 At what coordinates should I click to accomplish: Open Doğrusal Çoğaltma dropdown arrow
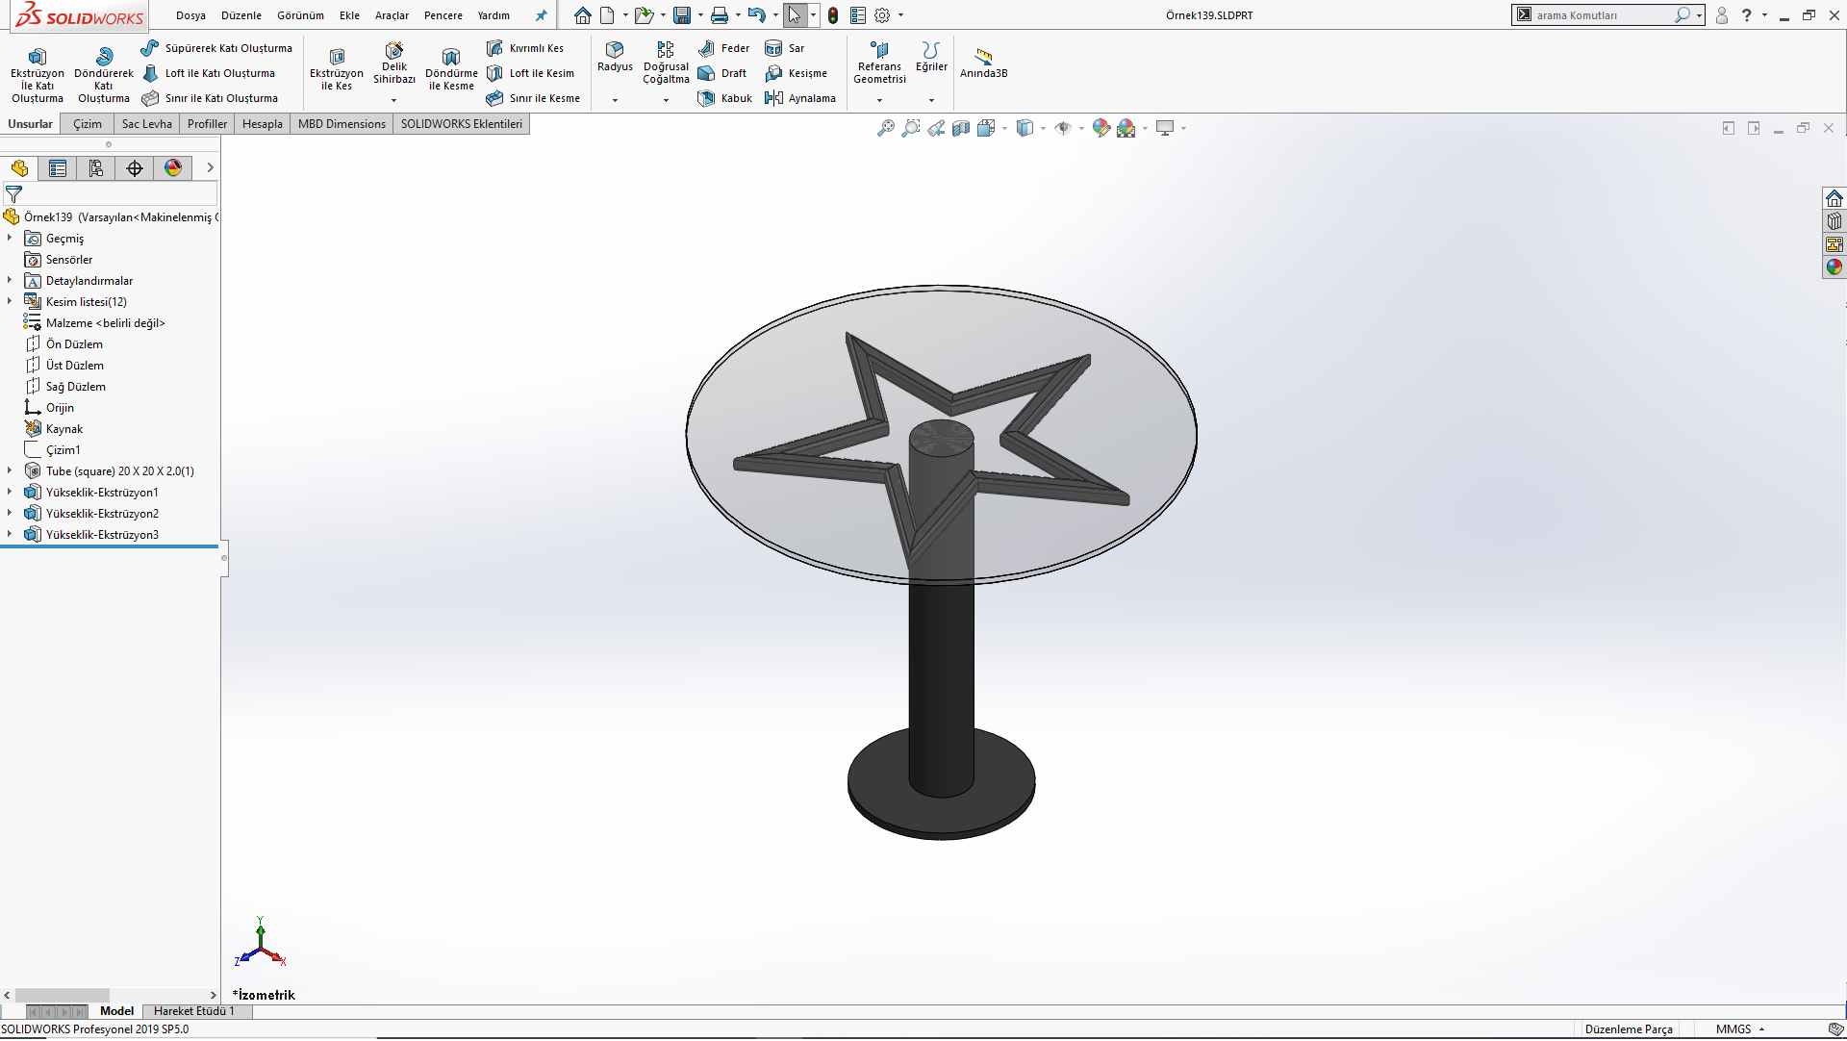pyautogui.click(x=666, y=100)
